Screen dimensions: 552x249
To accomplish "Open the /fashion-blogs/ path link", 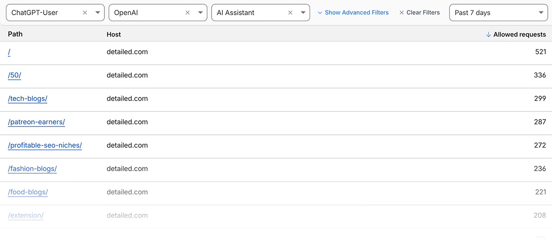I will tap(32, 169).
